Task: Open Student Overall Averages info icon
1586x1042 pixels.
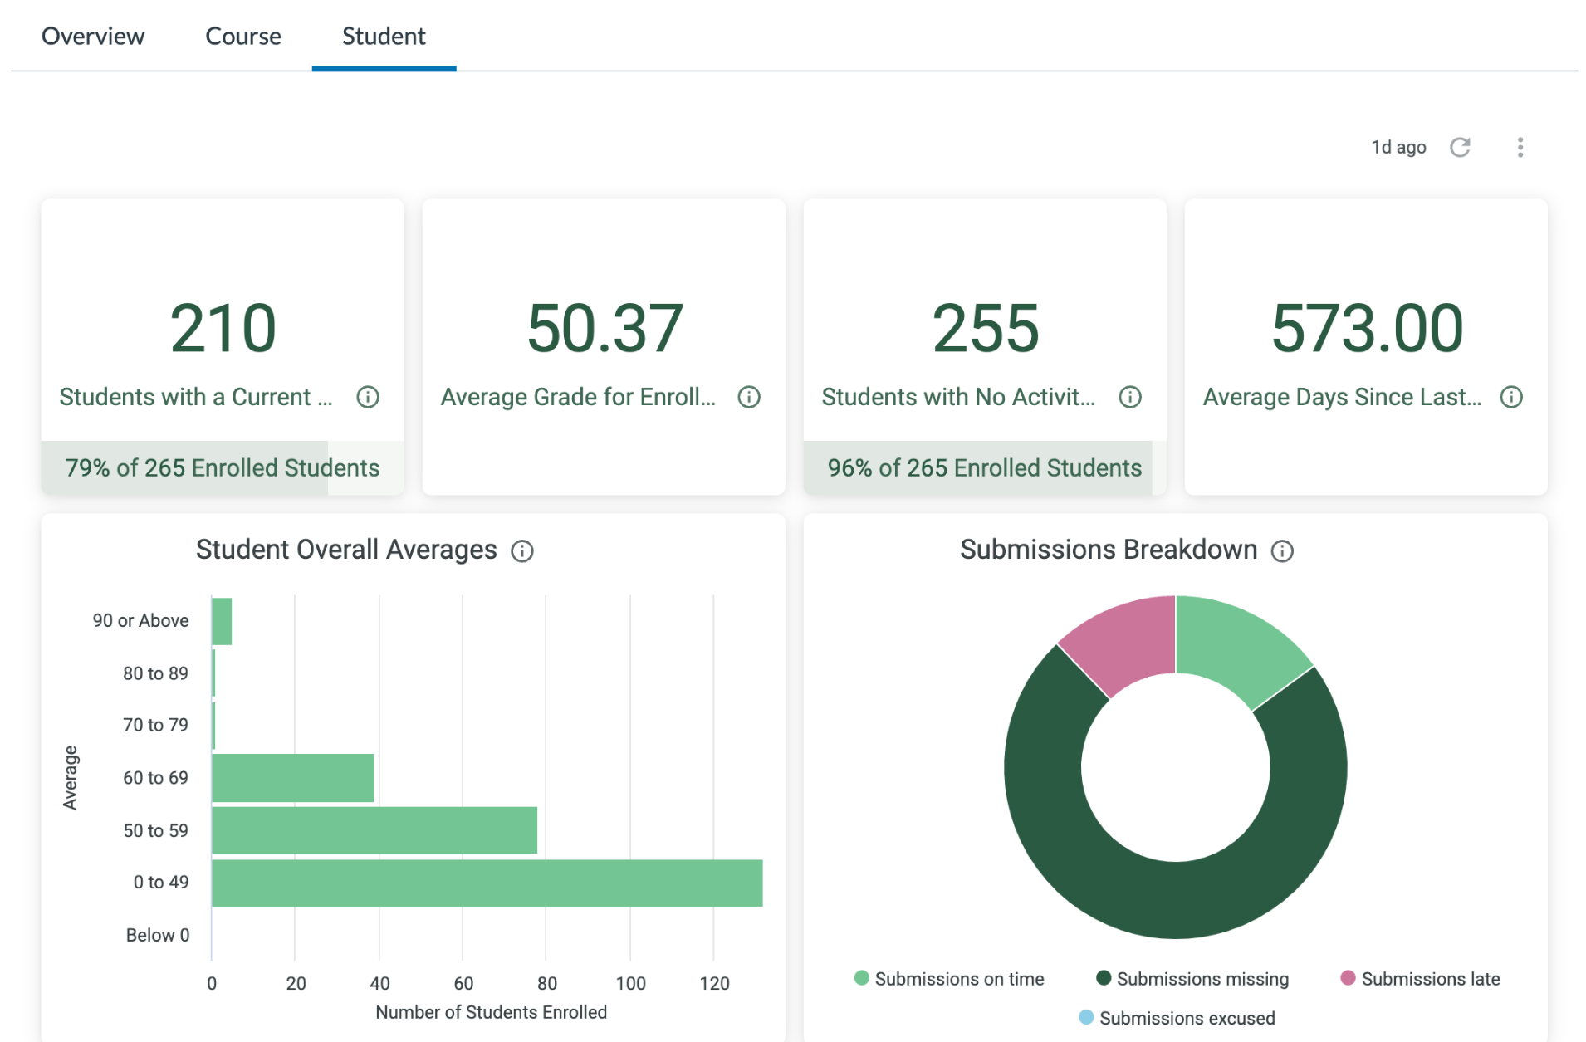Action: click(521, 550)
